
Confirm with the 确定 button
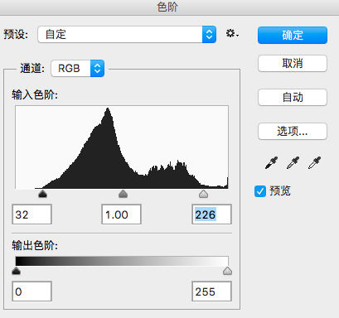point(293,36)
